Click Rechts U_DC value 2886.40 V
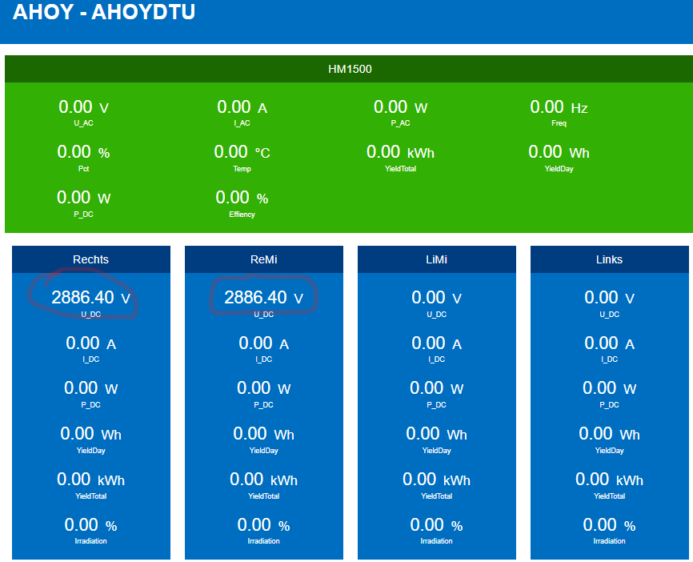 [x=91, y=298]
